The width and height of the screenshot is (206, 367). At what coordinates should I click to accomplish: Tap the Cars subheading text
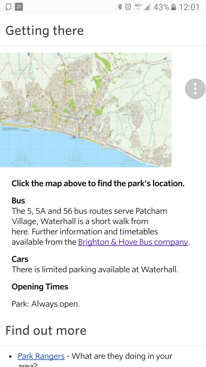[20, 259]
